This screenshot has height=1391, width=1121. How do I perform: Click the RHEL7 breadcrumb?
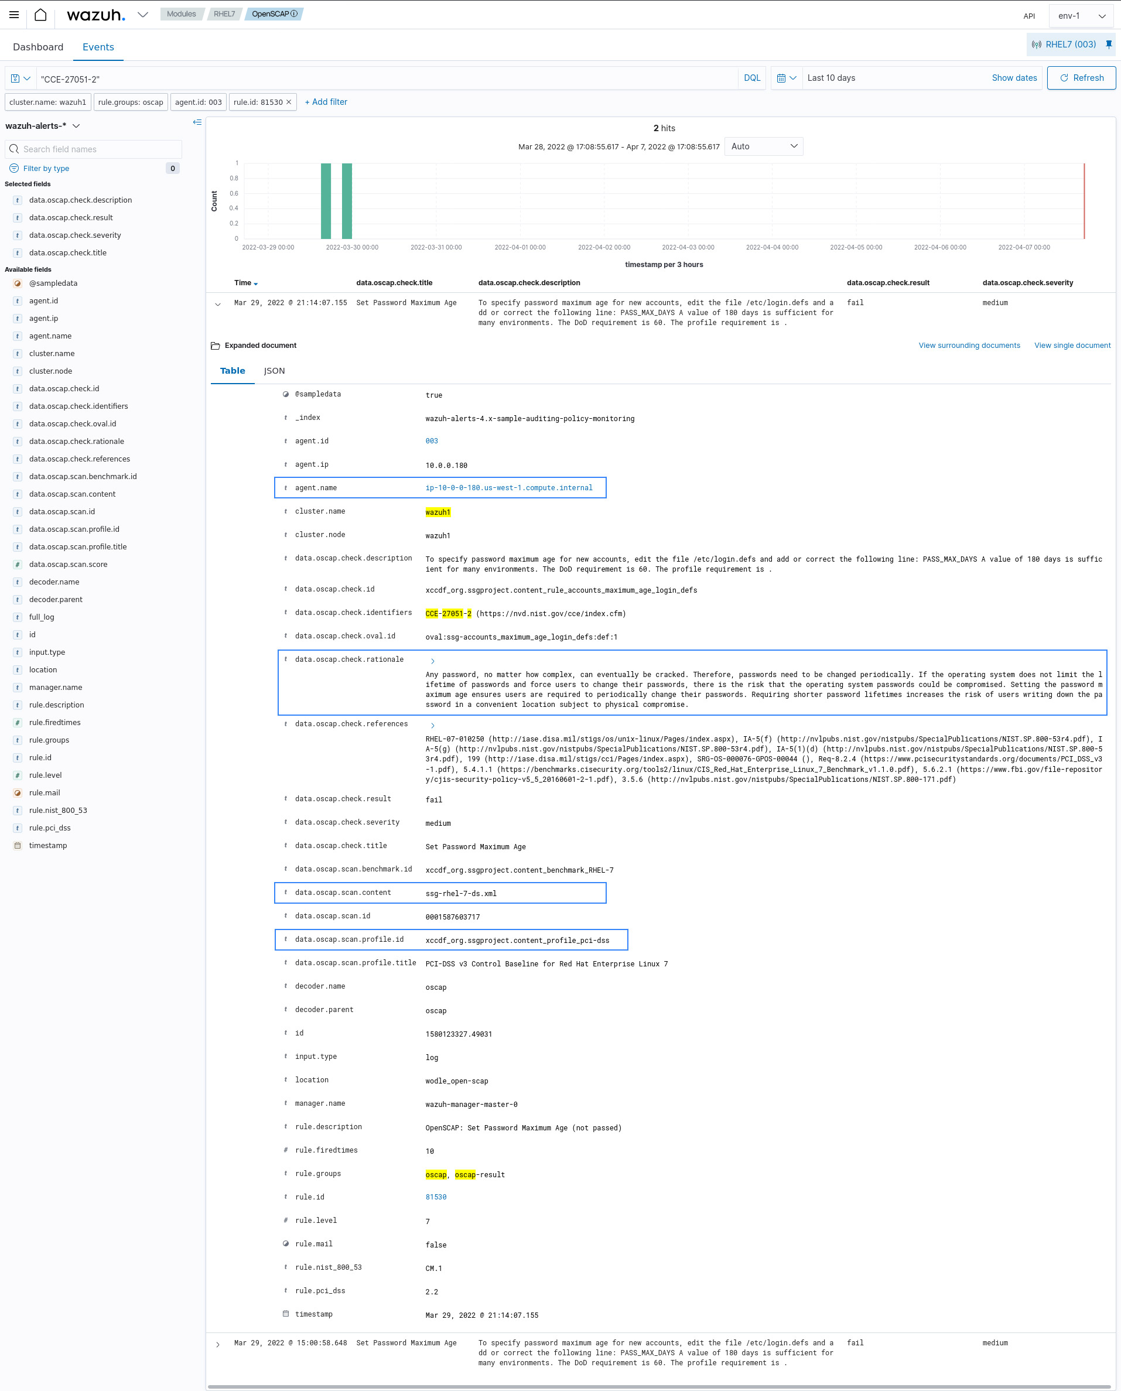tap(224, 13)
